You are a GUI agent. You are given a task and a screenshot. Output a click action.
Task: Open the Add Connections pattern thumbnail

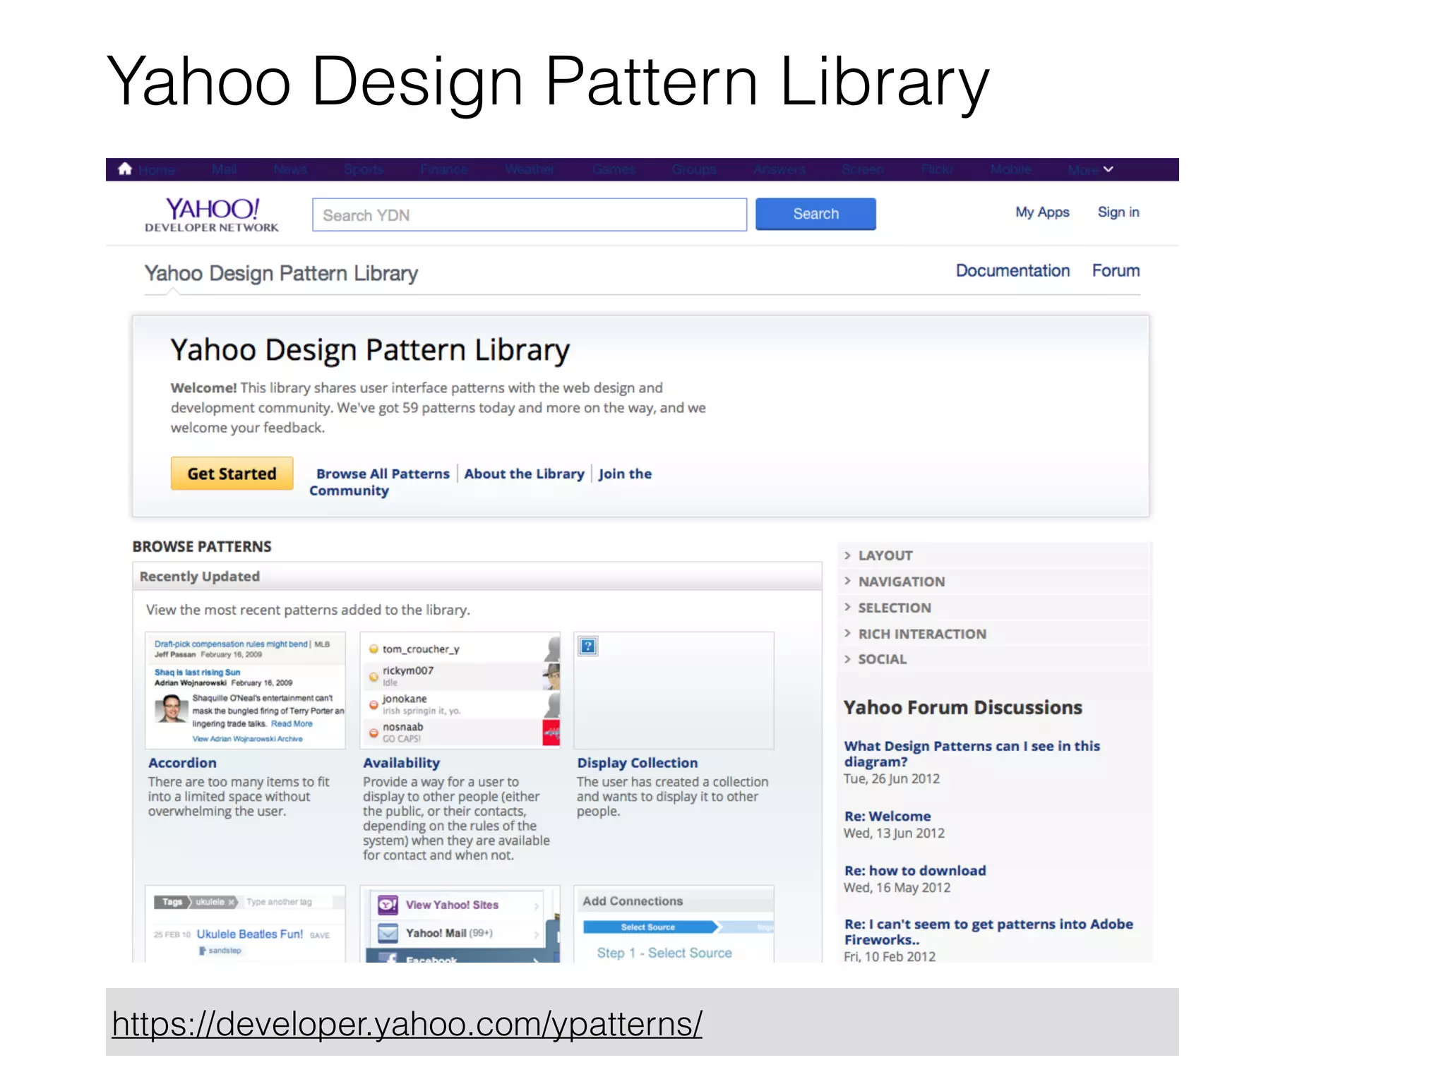674,924
